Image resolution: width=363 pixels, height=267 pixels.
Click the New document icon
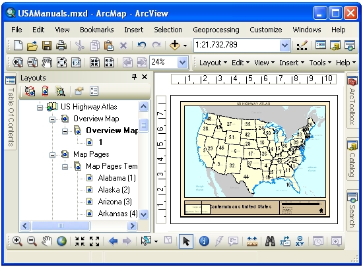[x=18, y=45]
